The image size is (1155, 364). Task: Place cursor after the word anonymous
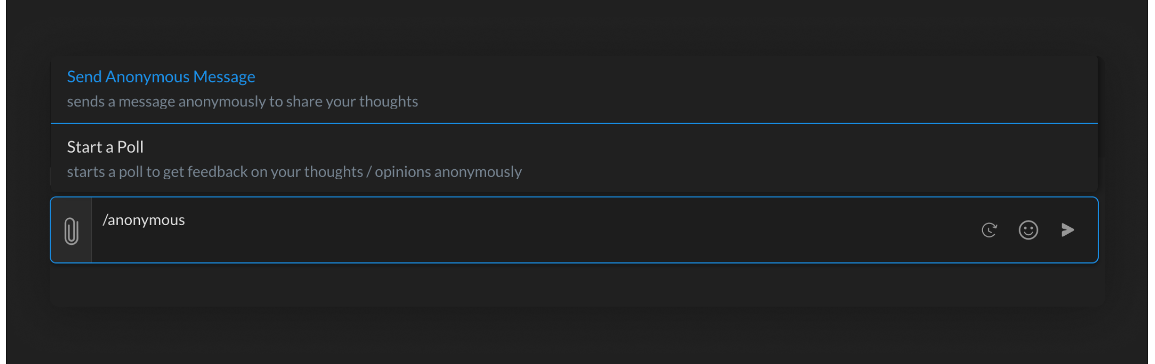tap(186, 220)
